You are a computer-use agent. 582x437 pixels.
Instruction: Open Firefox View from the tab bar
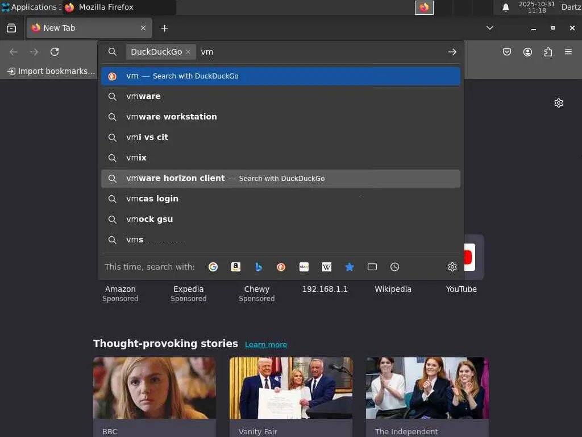(11, 28)
